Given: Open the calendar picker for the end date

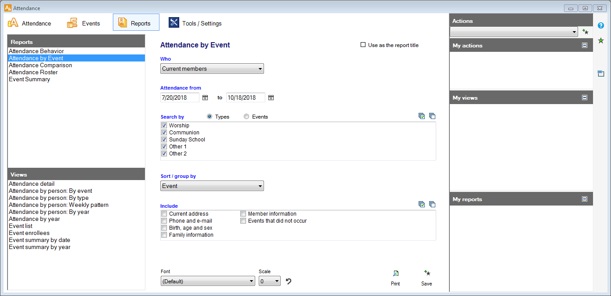Looking at the screenshot, I should [x=271, y=97].
